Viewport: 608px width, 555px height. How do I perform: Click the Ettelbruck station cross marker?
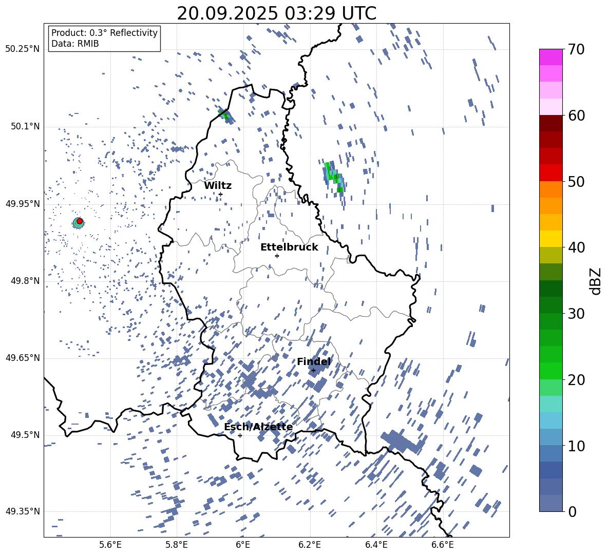coord(277,256)
